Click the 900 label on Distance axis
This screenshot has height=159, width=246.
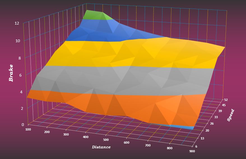[192, 151]
